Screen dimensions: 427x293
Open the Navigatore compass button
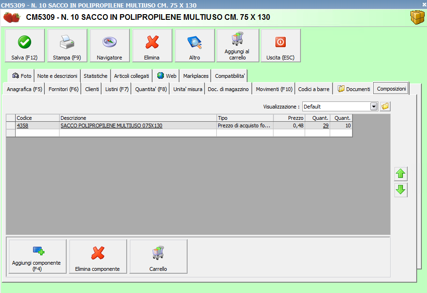110,45
